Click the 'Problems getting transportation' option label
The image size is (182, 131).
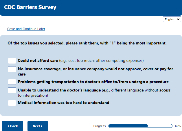[93, 82]
